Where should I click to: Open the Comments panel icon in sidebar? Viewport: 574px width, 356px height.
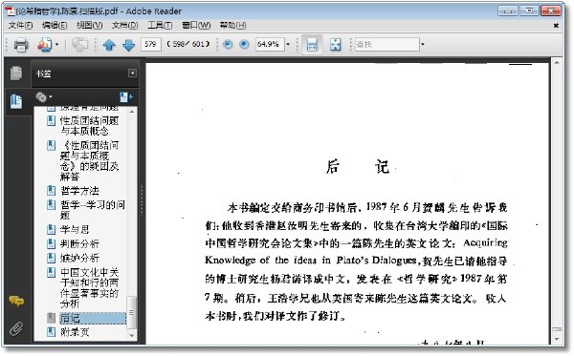[x=16, y=301]
